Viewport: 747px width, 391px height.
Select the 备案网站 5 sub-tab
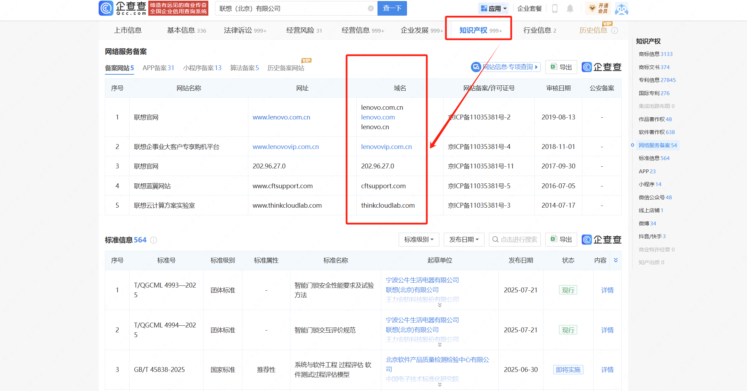119,68
